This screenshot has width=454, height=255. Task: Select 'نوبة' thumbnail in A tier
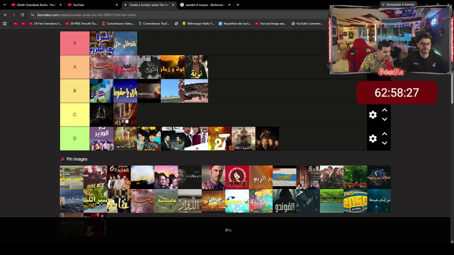pyautogui.click(x=196, y=67)
